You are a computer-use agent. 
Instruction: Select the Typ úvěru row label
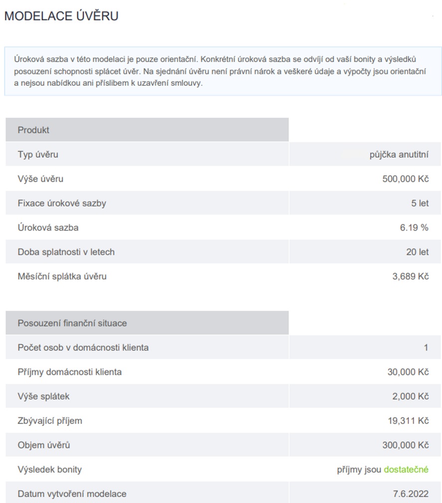point(38,155)
